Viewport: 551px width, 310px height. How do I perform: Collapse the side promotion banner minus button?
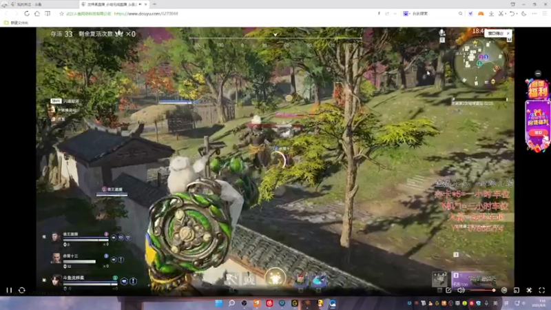pyautogui.click(x=538, y=74)
